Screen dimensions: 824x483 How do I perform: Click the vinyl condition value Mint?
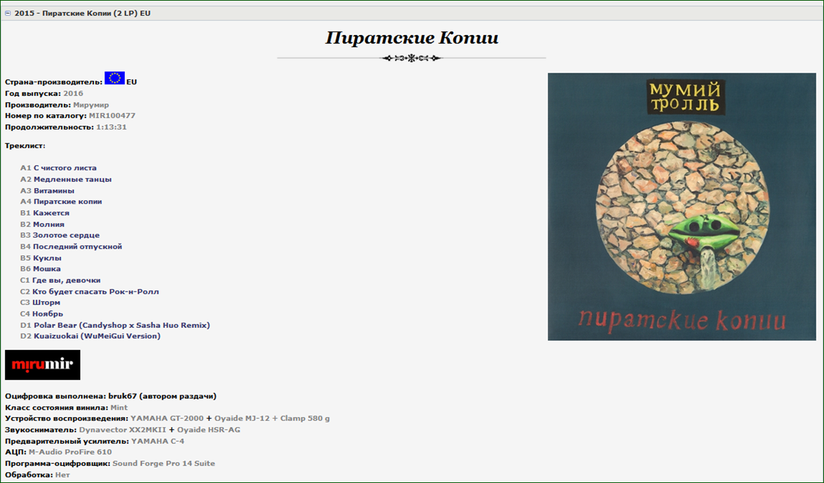[x=119, y=408]
